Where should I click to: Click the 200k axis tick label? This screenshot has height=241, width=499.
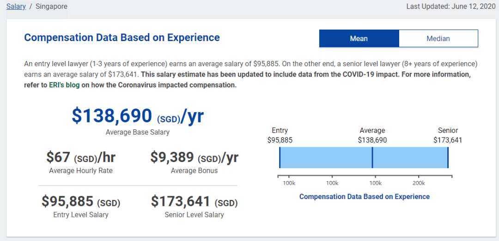pyautogui.click(x=419, y=183)
